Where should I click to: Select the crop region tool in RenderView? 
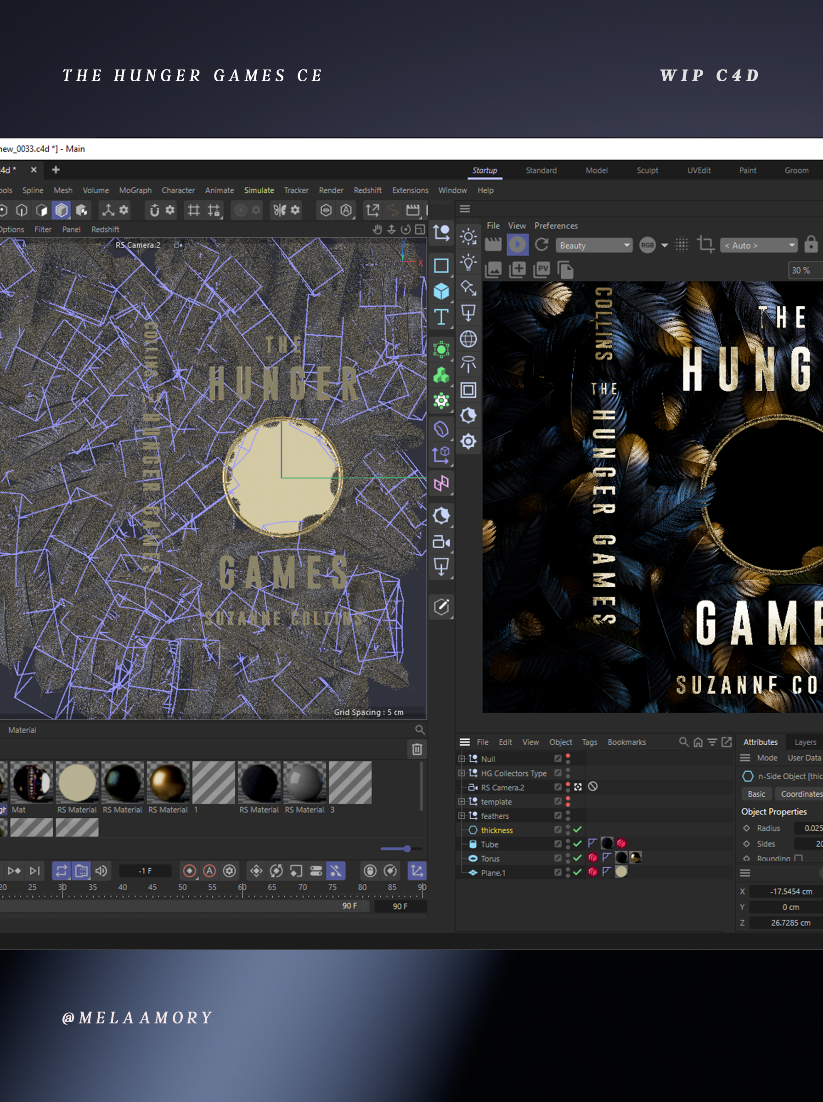[705, 244]
